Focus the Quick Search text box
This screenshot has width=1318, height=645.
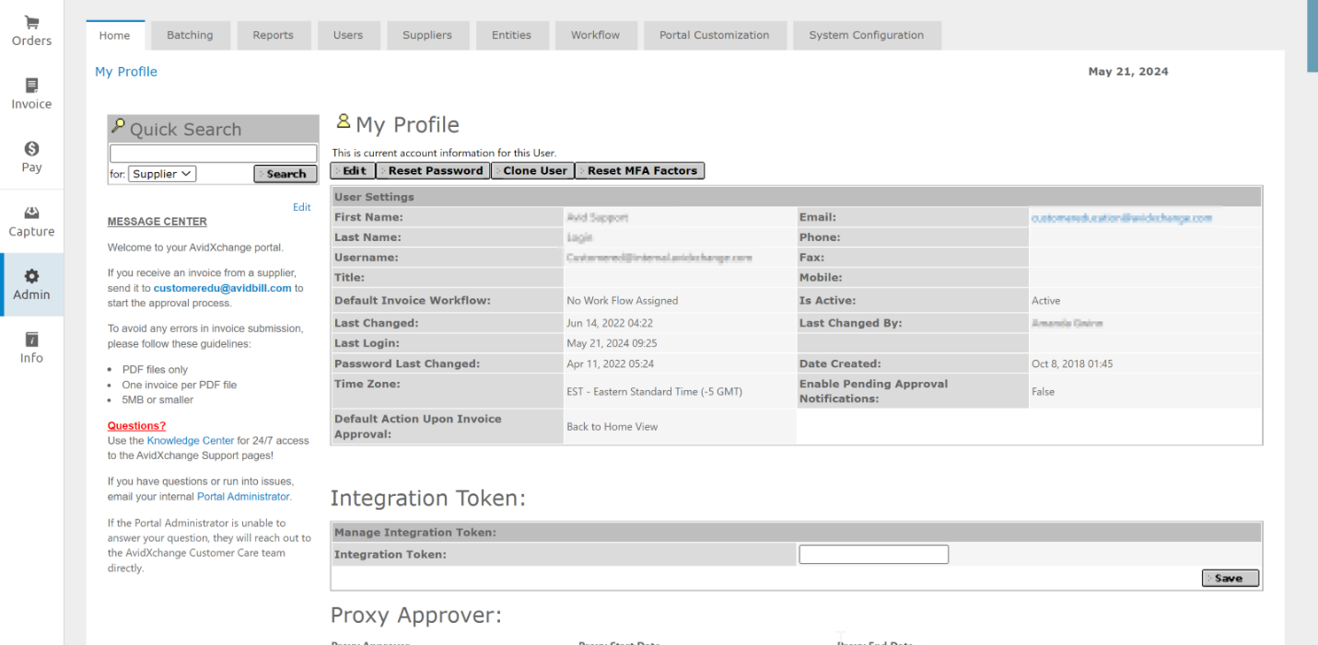click(213, 154)
